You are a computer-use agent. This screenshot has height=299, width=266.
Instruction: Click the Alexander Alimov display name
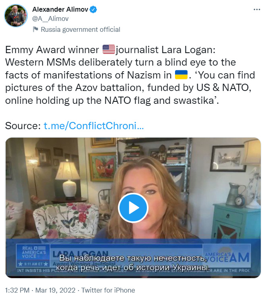click(60, 9)
